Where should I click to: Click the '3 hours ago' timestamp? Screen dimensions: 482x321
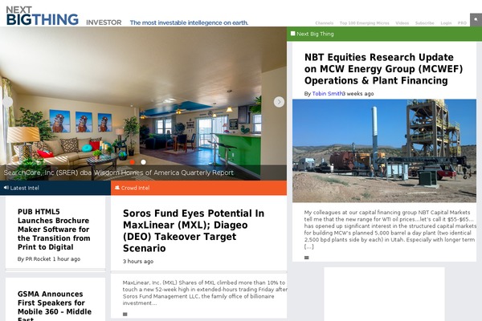point(138,262)
